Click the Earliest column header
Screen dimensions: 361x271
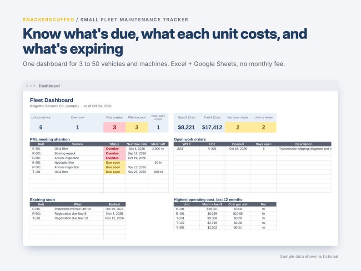[x=115, y=204]
